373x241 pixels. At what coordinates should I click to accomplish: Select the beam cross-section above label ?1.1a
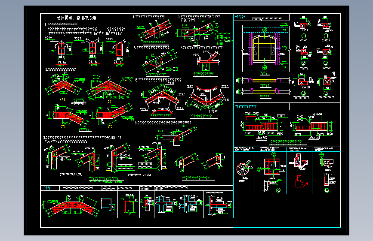pos(61,49)
